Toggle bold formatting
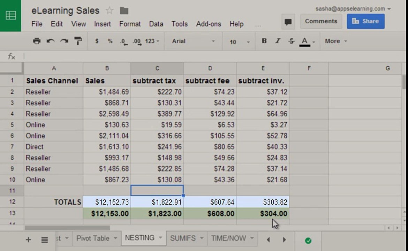This screenshot has height=251, width=408. (264, 41)
